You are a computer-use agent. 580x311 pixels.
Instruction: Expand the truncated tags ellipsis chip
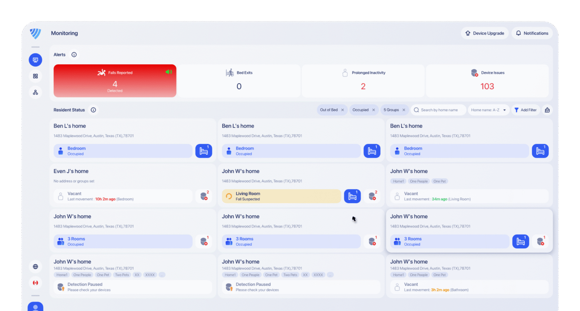coord(162,275)
